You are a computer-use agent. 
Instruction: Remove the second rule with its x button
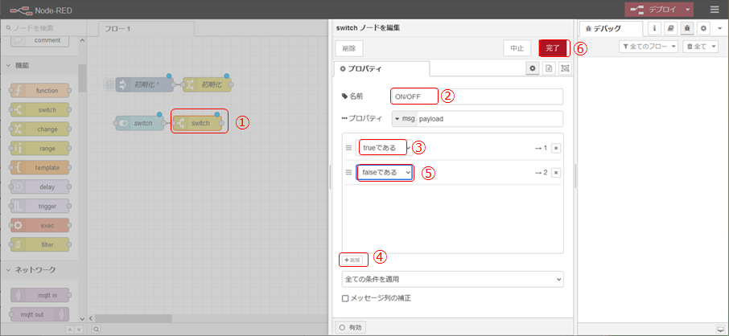point(555,173)
